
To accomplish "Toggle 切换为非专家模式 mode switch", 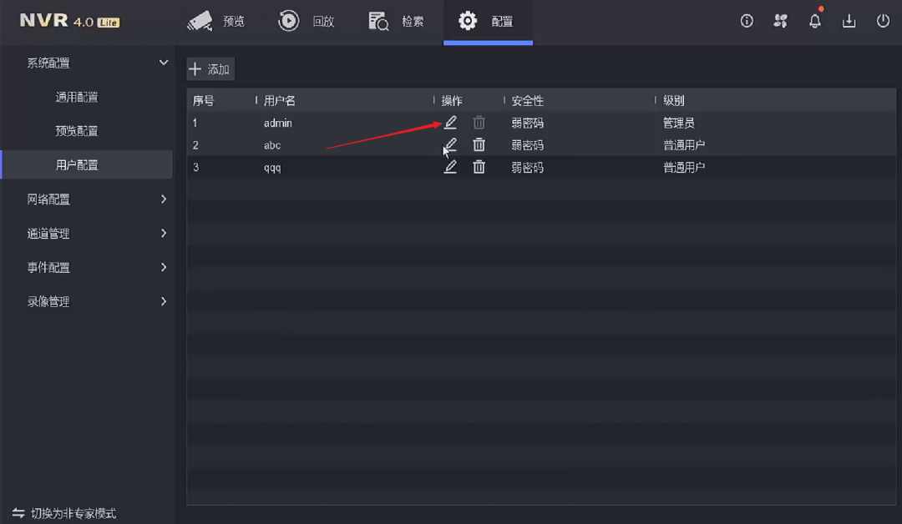I will 64,513.
